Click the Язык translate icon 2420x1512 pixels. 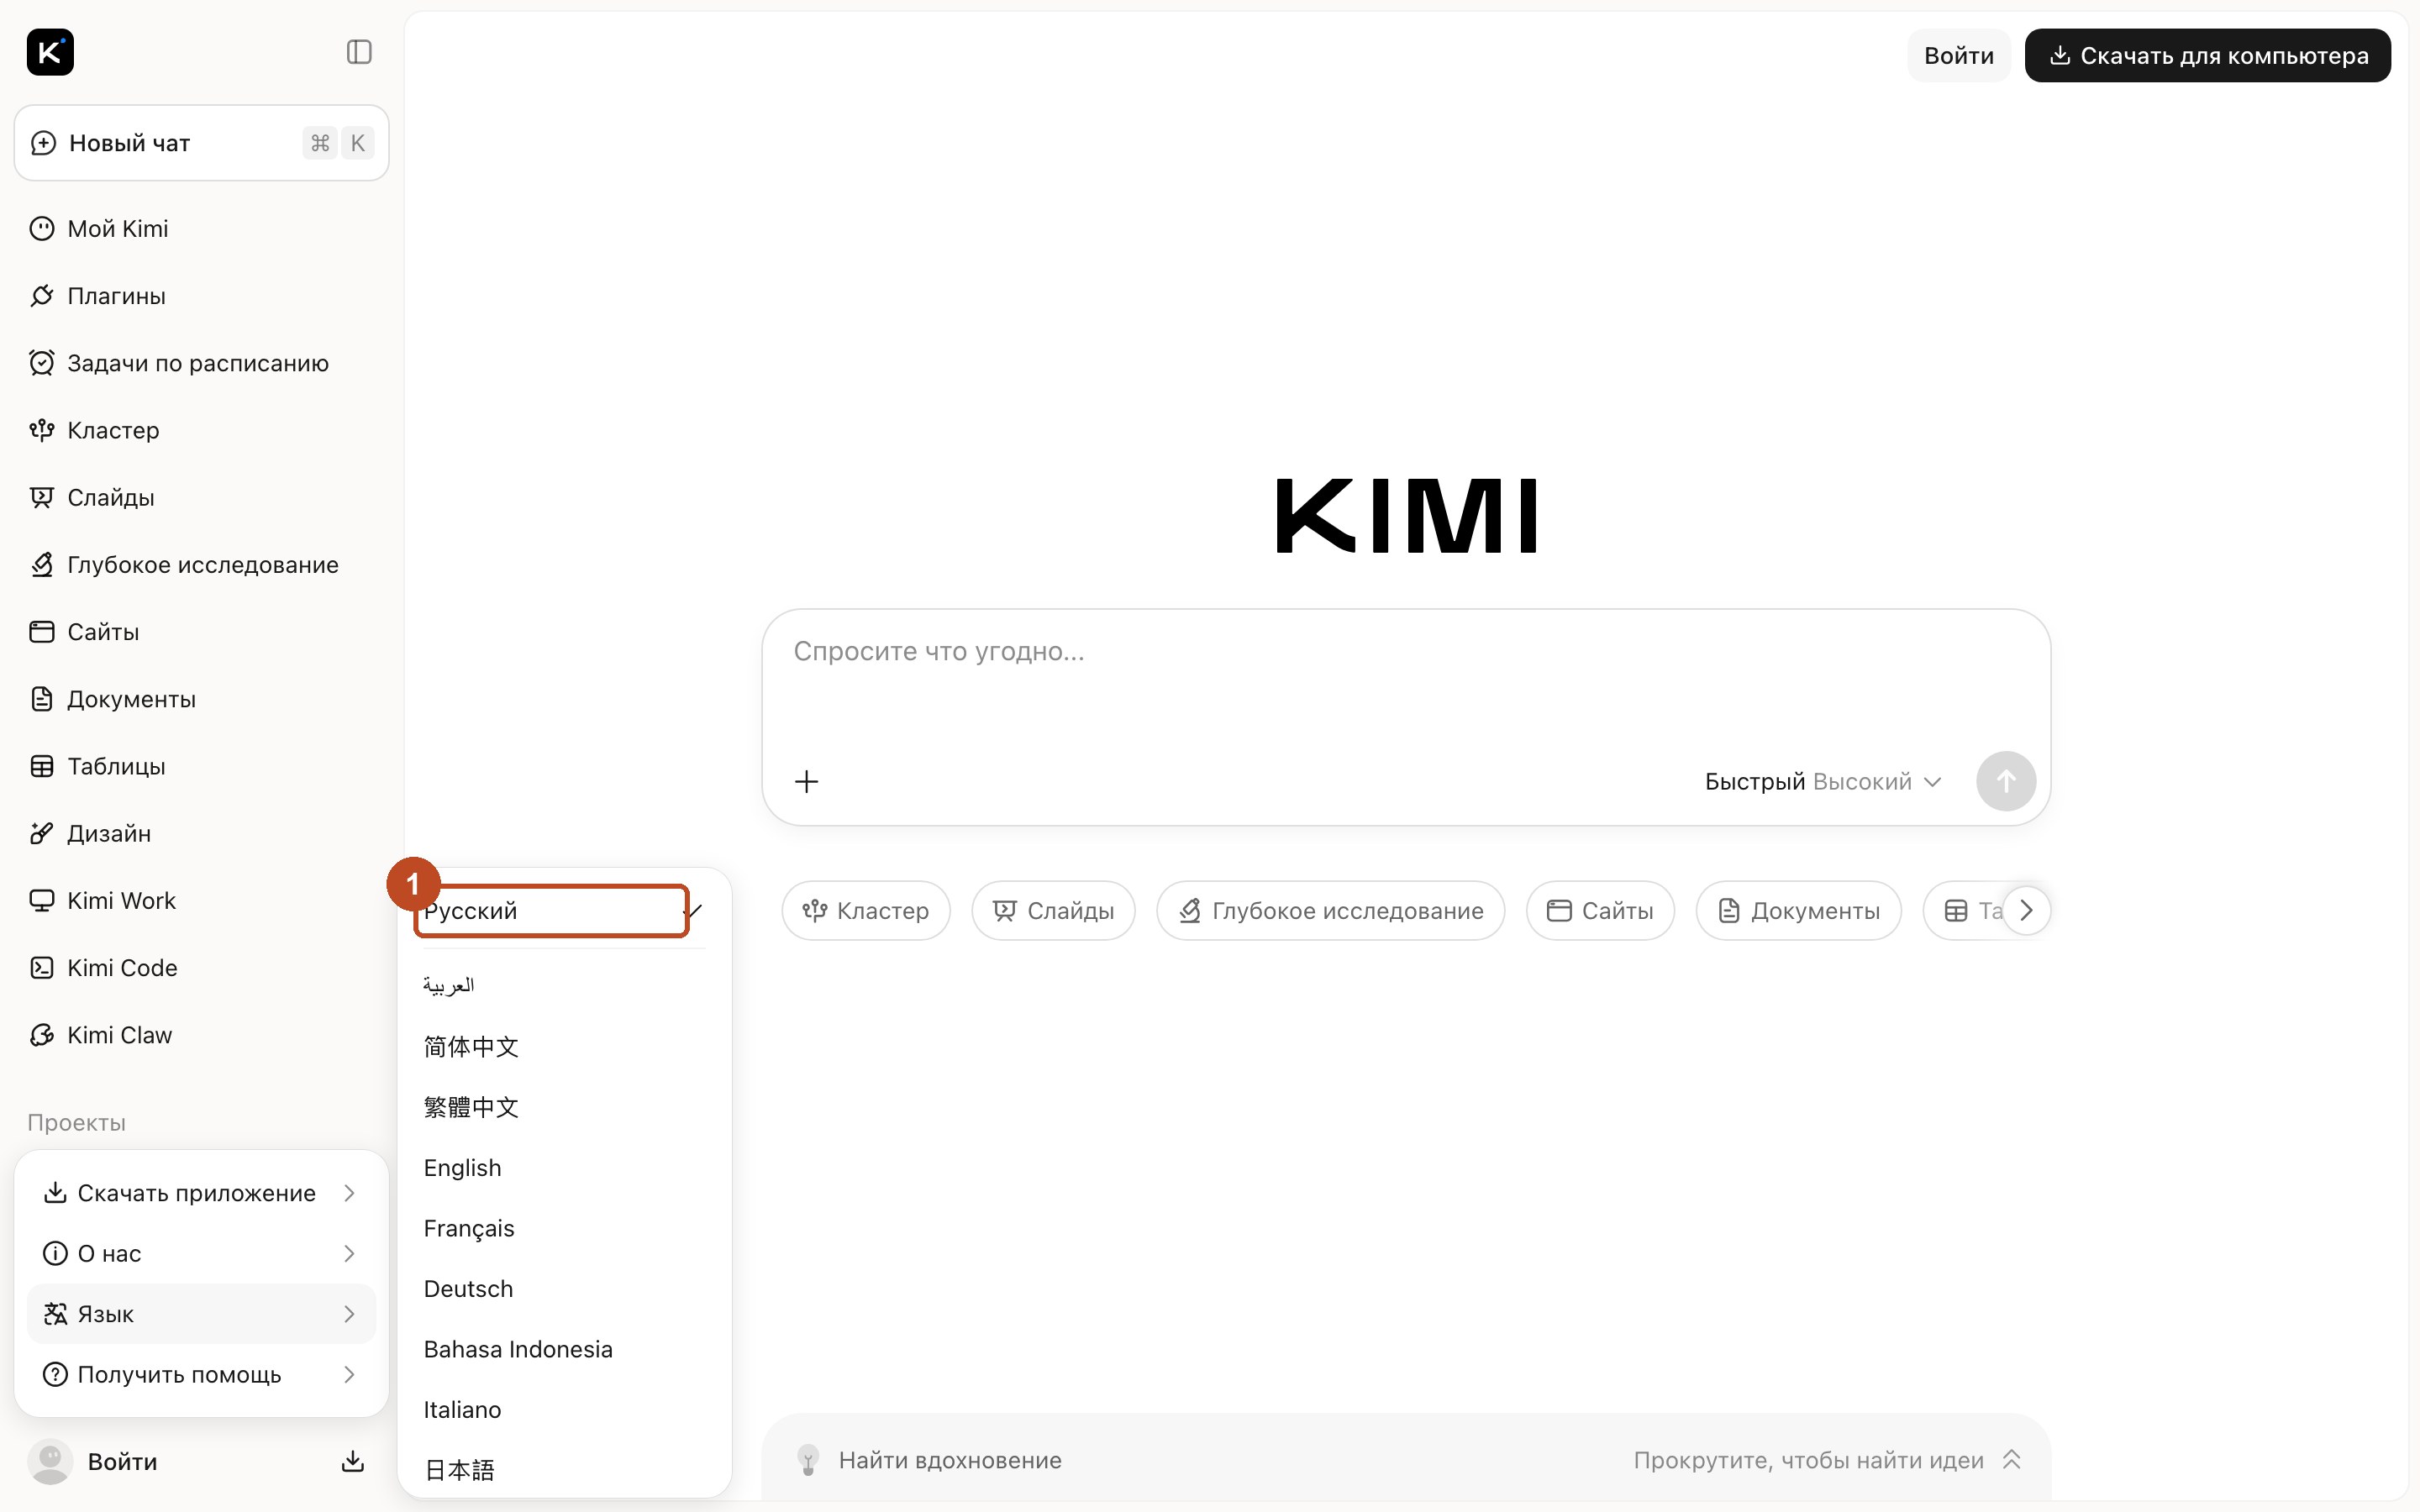click(56, 1314)
